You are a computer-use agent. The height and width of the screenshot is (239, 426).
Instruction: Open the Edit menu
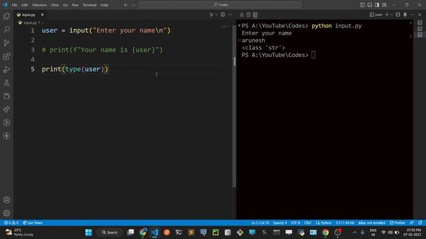(x=25, y=5)
